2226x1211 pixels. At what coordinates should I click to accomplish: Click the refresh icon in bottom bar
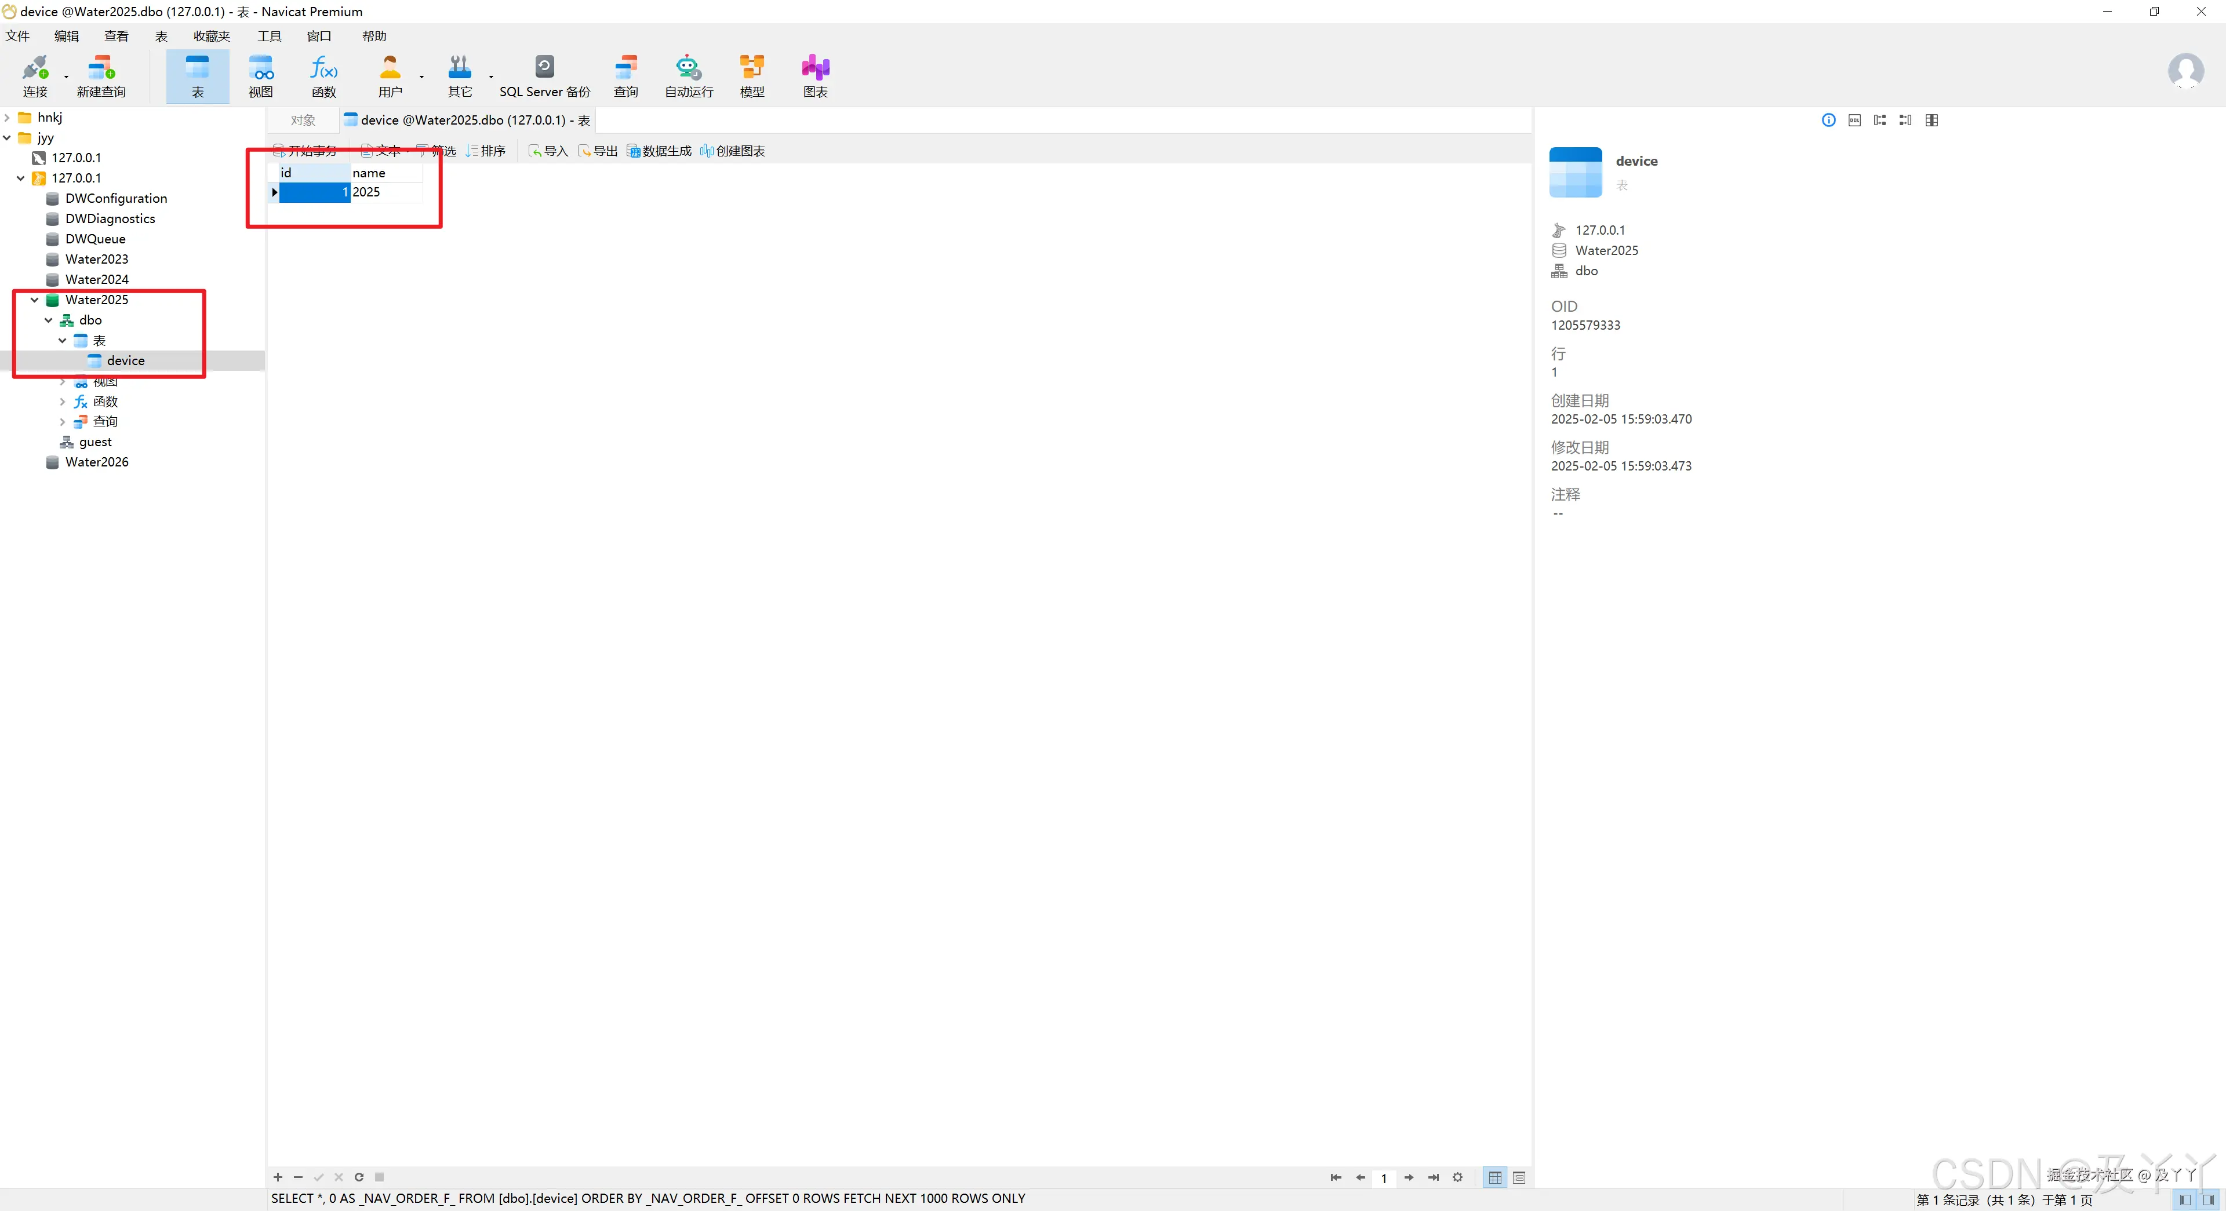click(359, 1176)
